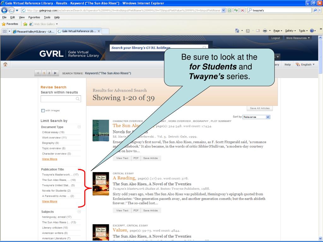Image resolution: width=323 pixels, height=242 pixels.
Task: Open the Quick Tabs grid icon
Action: [4, 31]
